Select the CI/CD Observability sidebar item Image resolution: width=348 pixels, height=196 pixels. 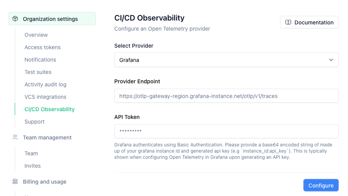point(50,109)
